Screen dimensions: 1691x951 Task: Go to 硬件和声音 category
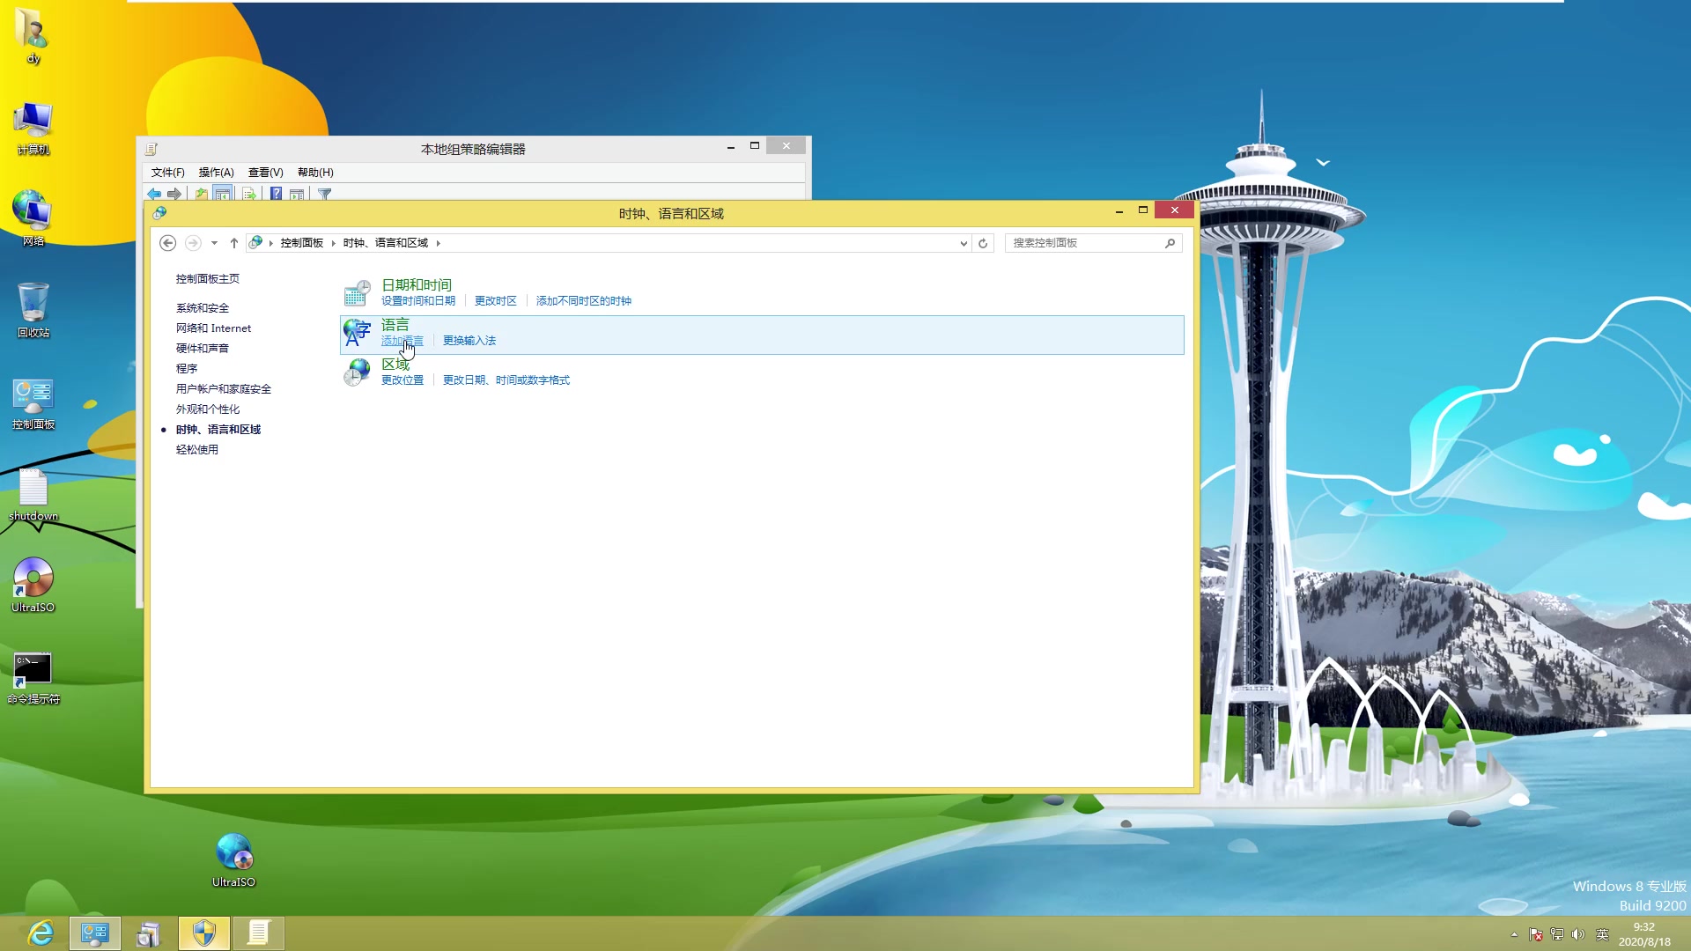(x=203, y=349)
